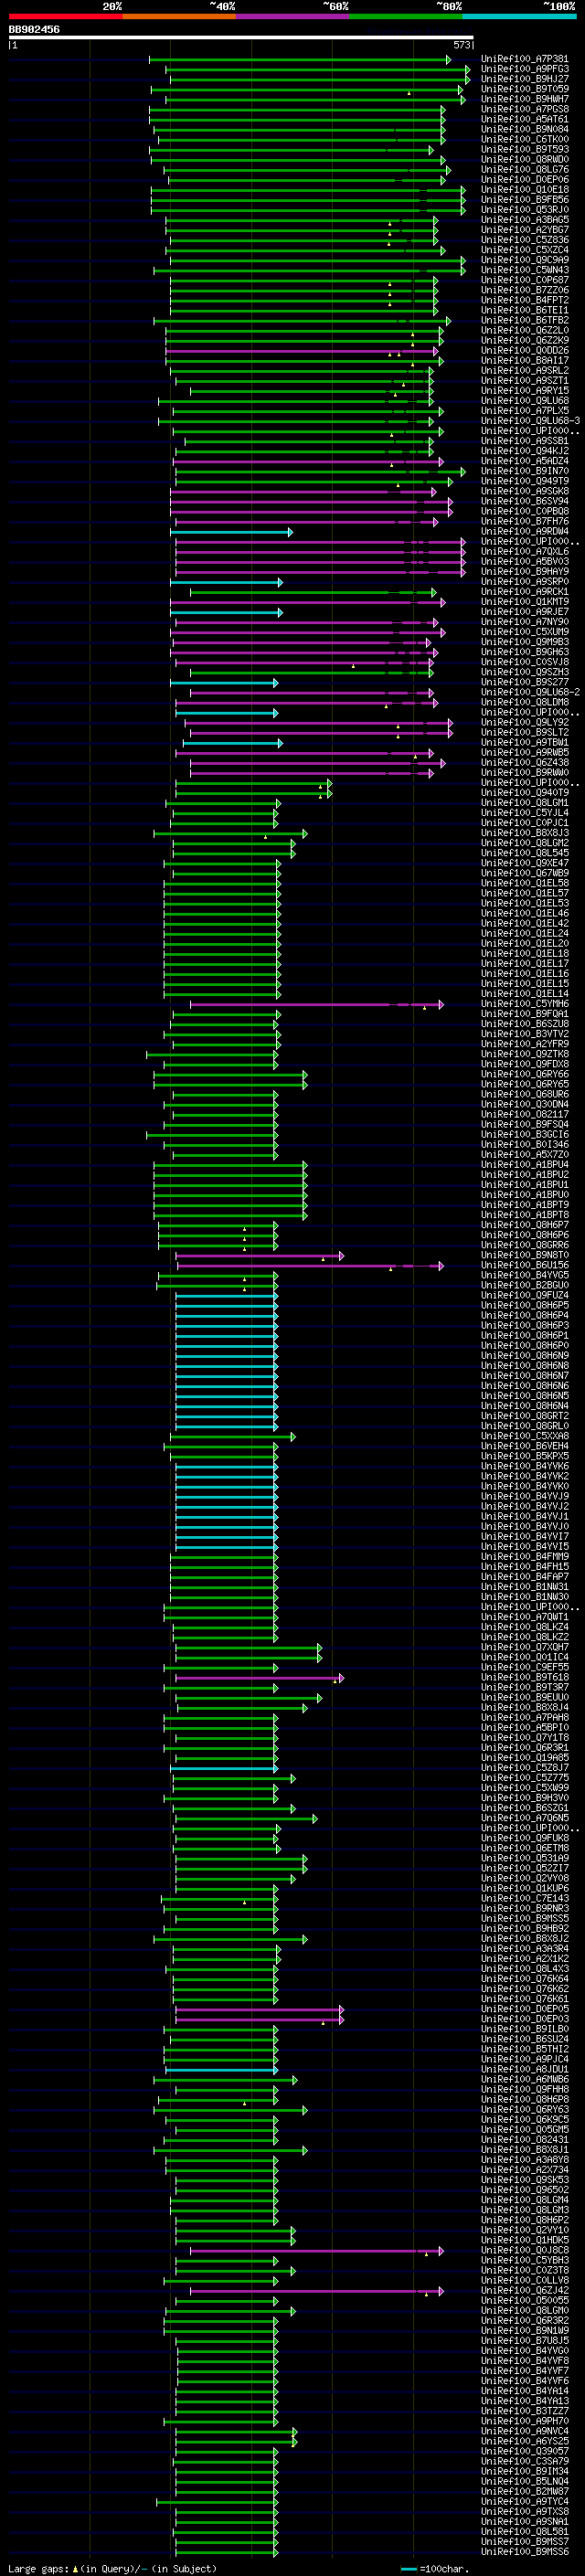This screenshot has width=585, height=2576.
Task: Click the 573 query end position
Action: (461, 45)
